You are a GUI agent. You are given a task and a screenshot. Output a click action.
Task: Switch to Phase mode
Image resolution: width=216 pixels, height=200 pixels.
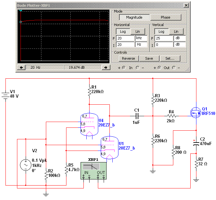166,17
